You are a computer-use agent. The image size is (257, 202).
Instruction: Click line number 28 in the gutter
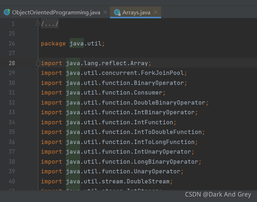click(x=12, y=63)
